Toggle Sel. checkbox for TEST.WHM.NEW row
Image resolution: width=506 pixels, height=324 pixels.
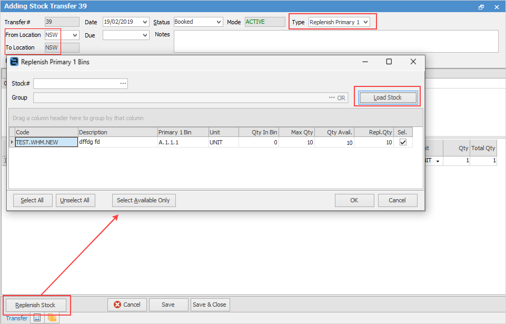(403, 142)
